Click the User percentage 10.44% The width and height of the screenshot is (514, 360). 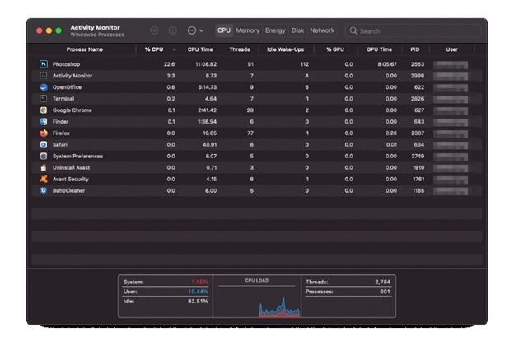click(x=198, y=292)
